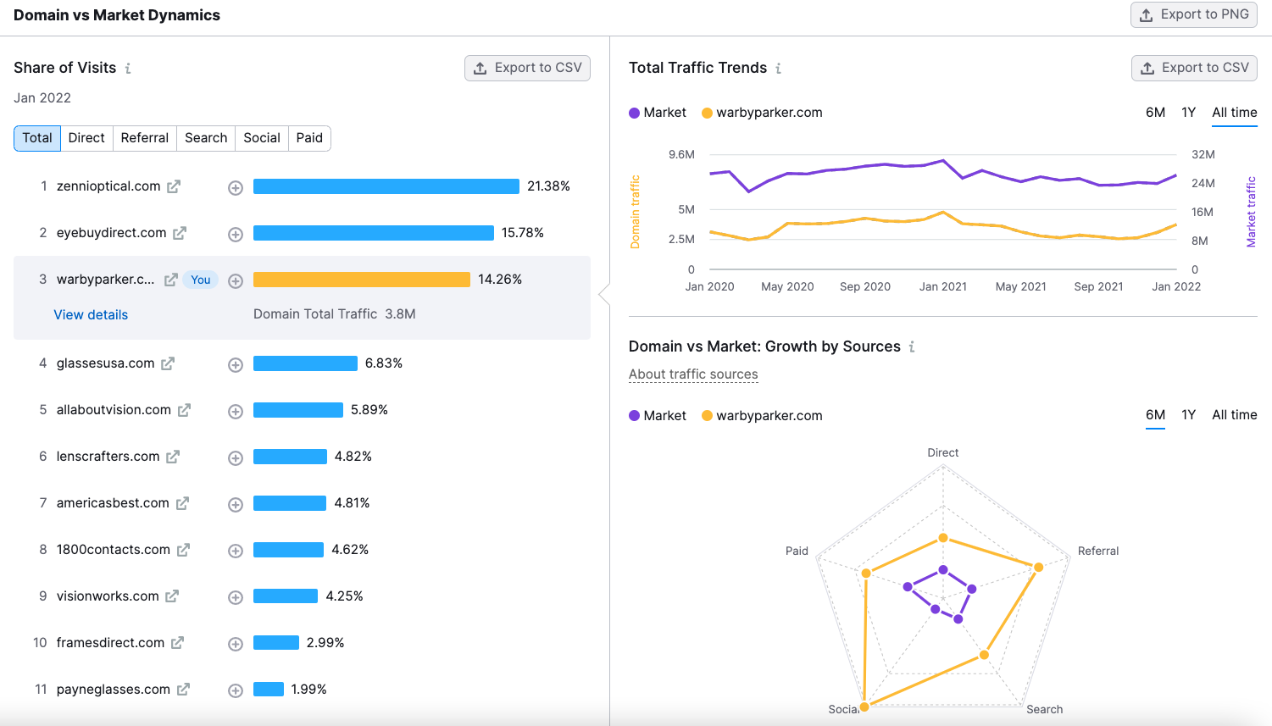The height and width of the screenshot is (726, 1272).
Task: Set Traffic Trends range to 6M
Action: [1155, 113]
